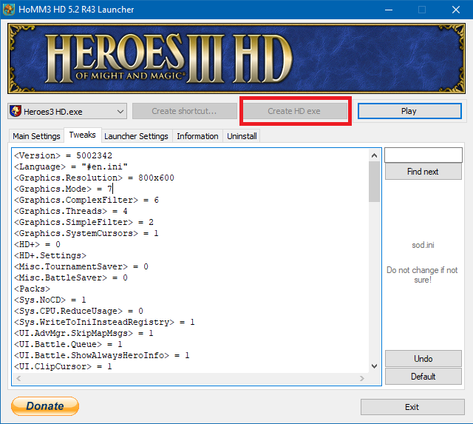473x424 pixels.
Task: Select the Tweaks tab
Action: click(82, 135)
